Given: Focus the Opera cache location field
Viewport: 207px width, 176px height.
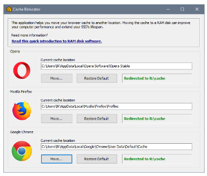Looking at the screenshot, I should 116,66.
